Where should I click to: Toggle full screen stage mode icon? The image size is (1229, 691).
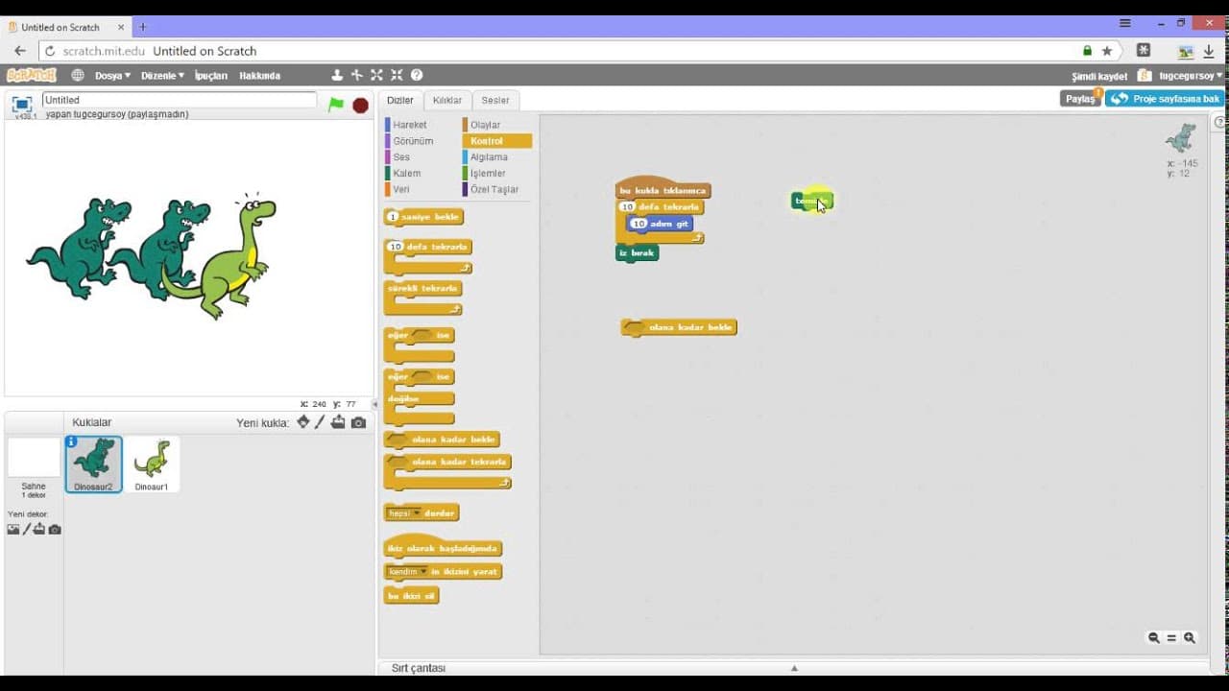22,104
